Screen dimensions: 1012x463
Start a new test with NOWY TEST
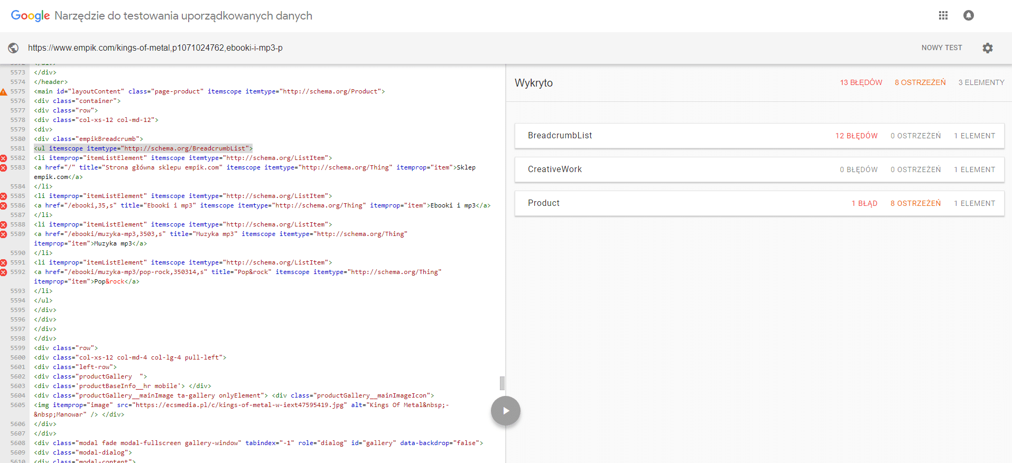(x=942, y=48)
